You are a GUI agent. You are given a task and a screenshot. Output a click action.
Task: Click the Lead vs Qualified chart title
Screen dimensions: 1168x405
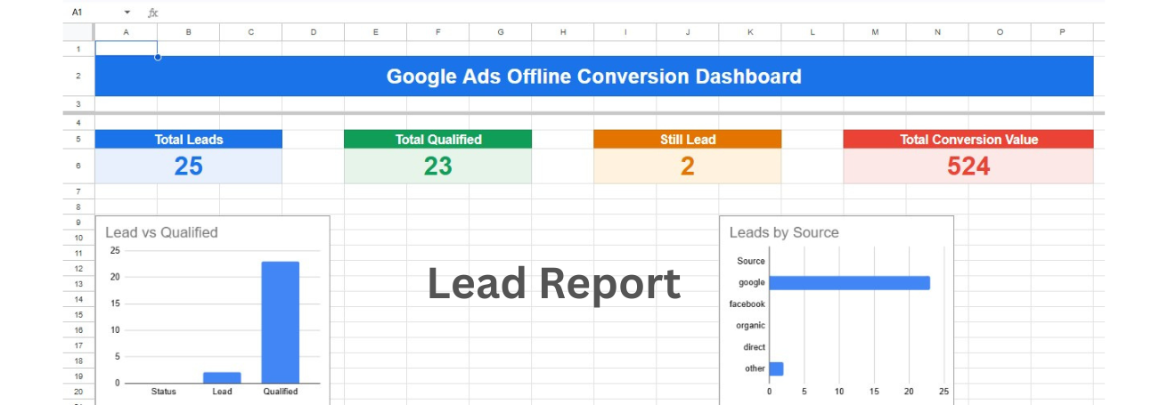161,232
